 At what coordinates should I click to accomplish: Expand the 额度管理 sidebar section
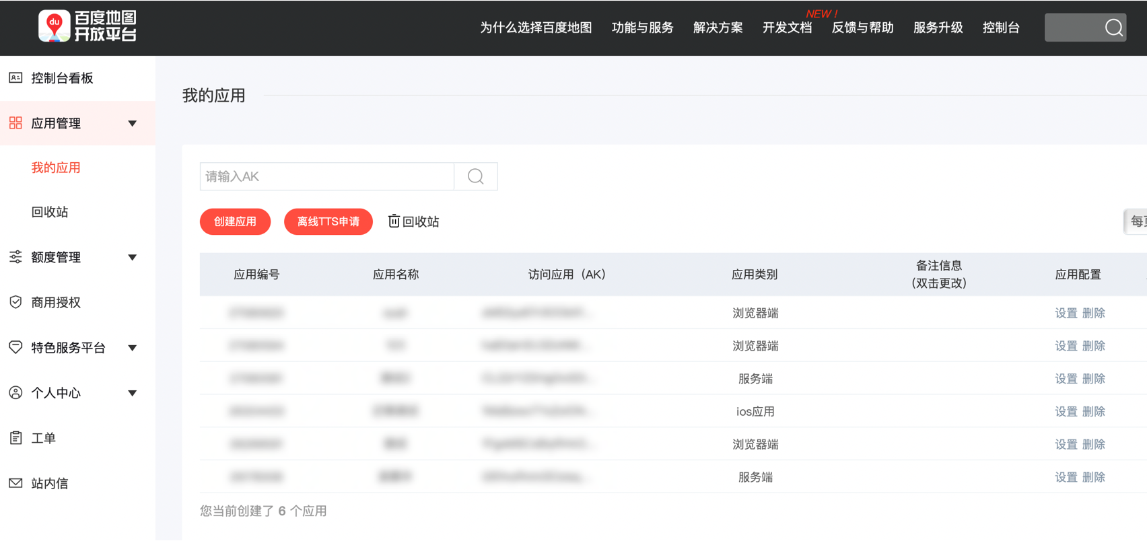[x=132, y=257]
